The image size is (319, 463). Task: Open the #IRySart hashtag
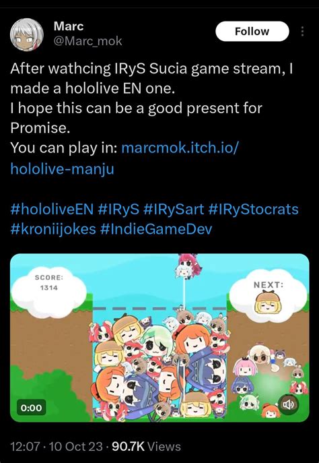[x=174, y=209]
